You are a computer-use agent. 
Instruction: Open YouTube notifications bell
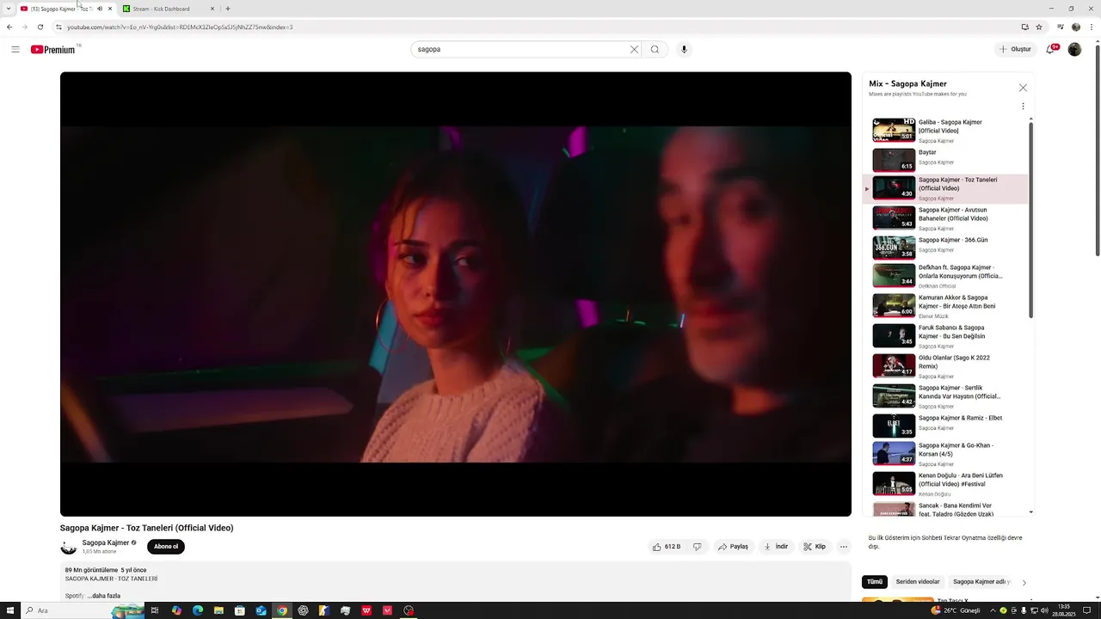1050,49
